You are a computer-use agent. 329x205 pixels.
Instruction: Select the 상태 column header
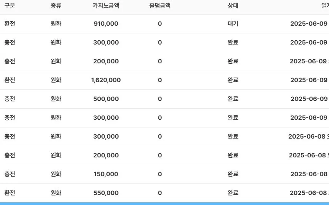click(x=233, y=5)
